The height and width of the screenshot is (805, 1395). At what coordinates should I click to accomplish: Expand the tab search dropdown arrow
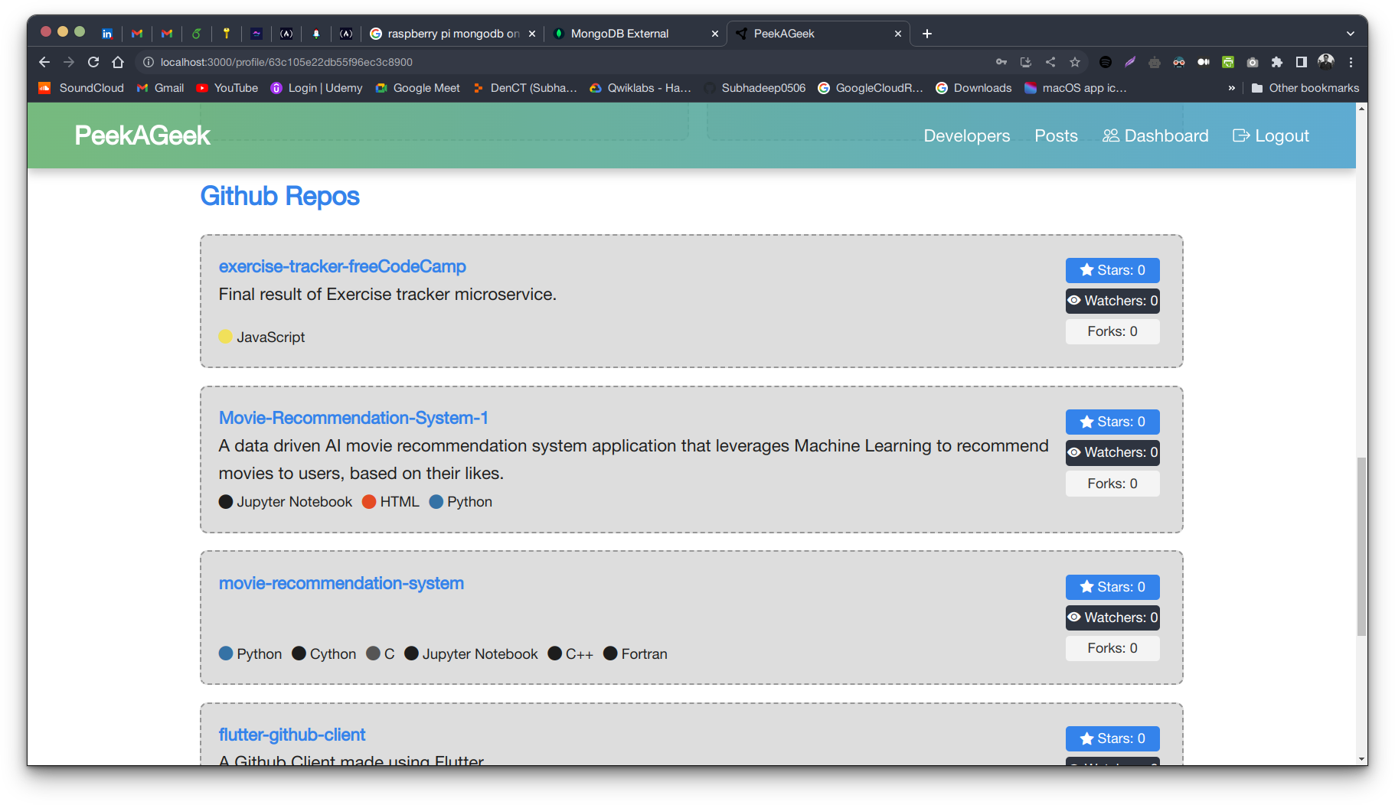coord(1351,34)
